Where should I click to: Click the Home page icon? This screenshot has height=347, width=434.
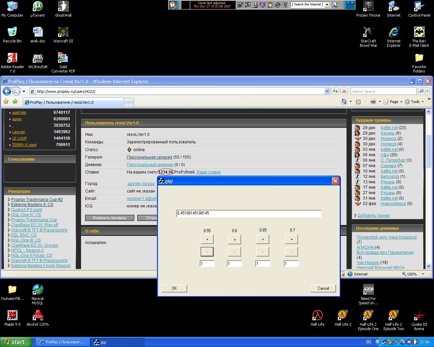pyautogui.click(x=344, y=102)
